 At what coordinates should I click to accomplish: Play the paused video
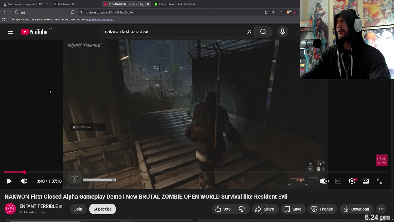[9, 181]
